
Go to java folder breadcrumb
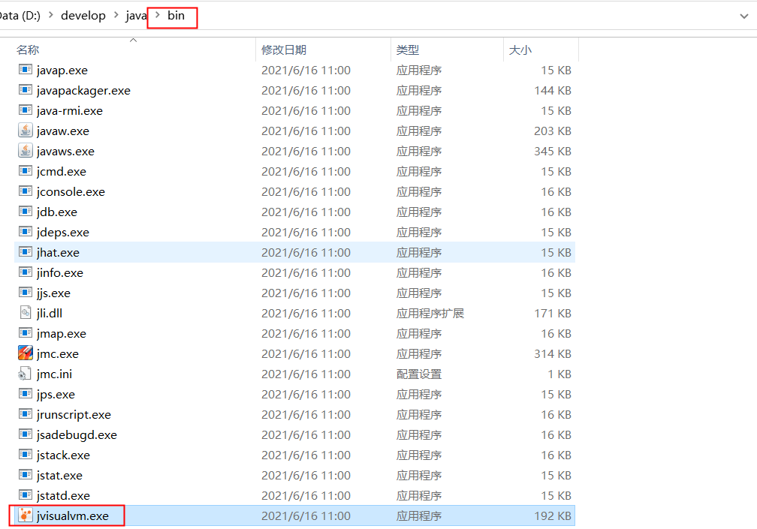click(136, 16)
